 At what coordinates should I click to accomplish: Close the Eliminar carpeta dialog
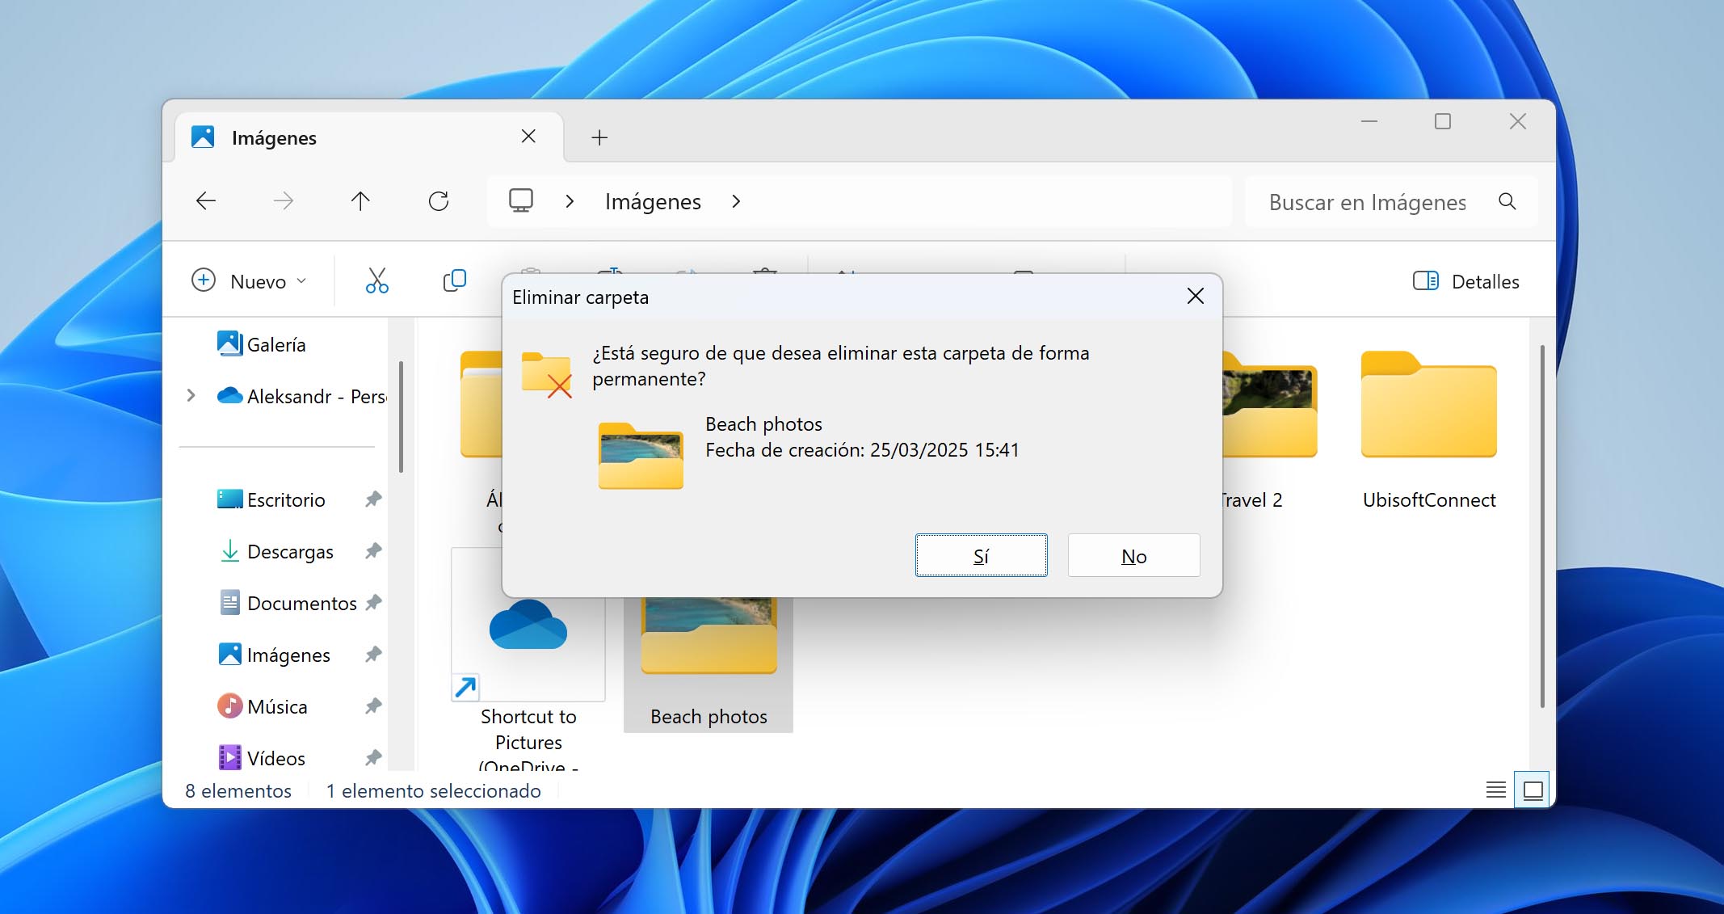click(1196, 297)
